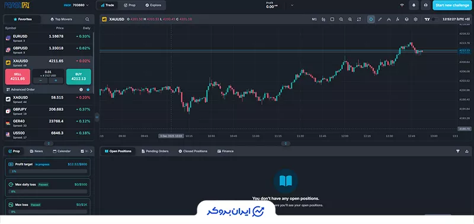Select EURUSD row in watchlist

48,38
